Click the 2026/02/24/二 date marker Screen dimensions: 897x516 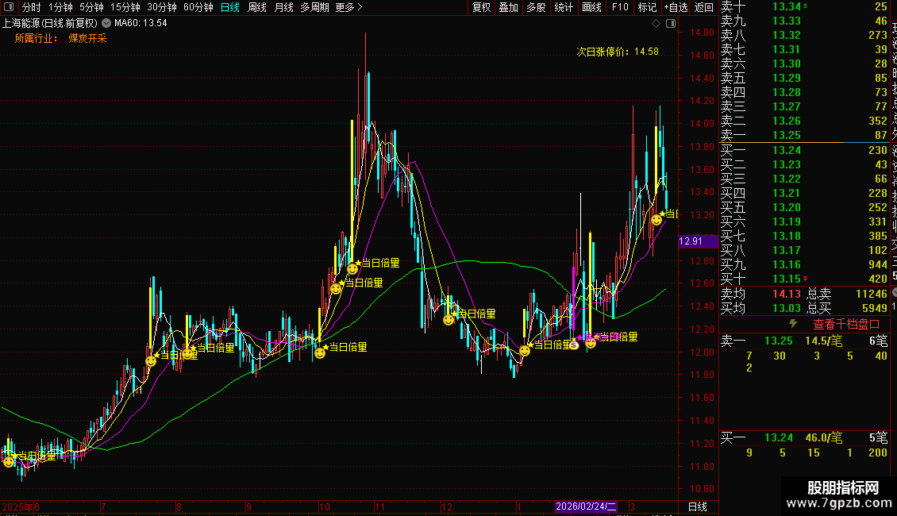click(586, 506)
